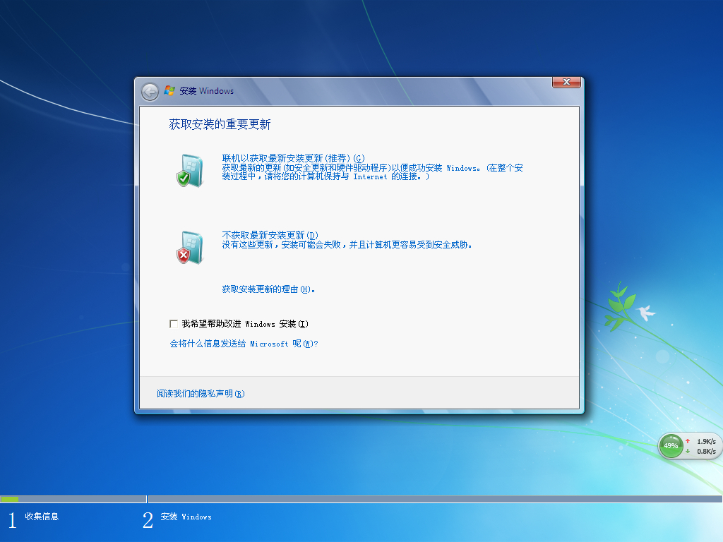Enable checkbox 我希望帮助改进 Windows 安装
The width and height of the screenshot is (723, 542).
(x=173, y=323)
